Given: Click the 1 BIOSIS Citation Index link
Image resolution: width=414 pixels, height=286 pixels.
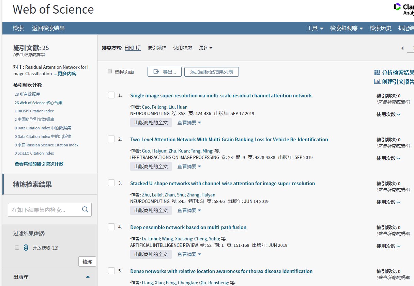Looking at the screenshot, I should click(x=34, y=111).
